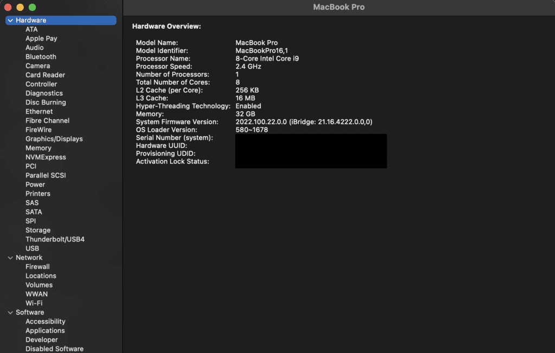The image size is (555, 353).
Task: Select Thunderbolt/USB4 in sidebar
Action: 55,239
